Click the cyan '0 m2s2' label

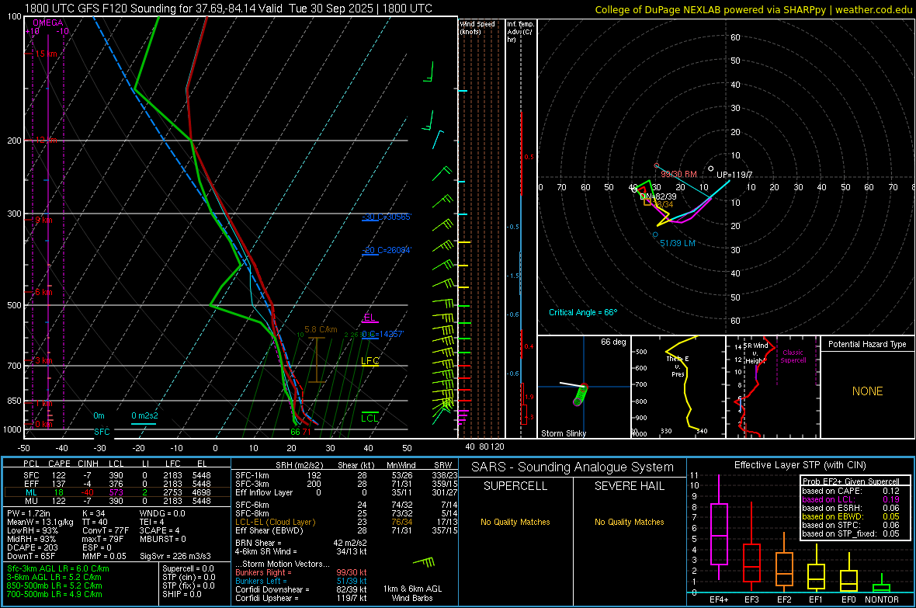pyautogui.click(x=144, y=415)
